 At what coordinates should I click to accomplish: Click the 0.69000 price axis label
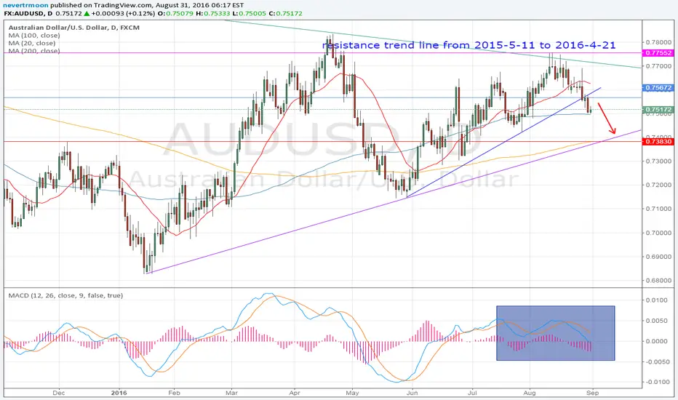[x=658, y=257]
